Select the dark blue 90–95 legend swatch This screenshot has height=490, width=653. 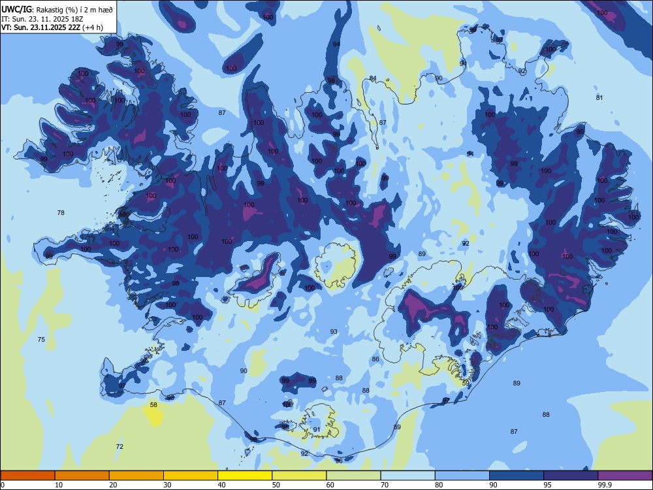517,476
